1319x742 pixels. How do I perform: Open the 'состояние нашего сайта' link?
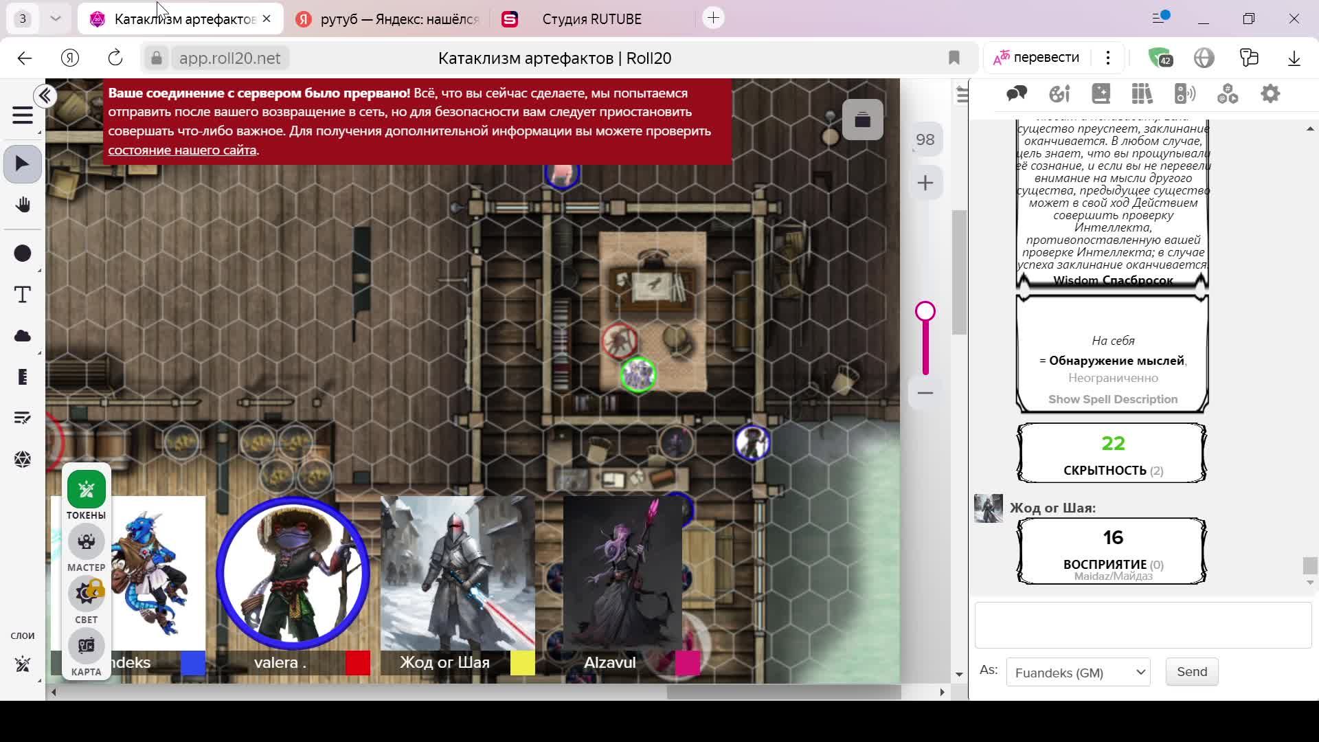[182, 150]
